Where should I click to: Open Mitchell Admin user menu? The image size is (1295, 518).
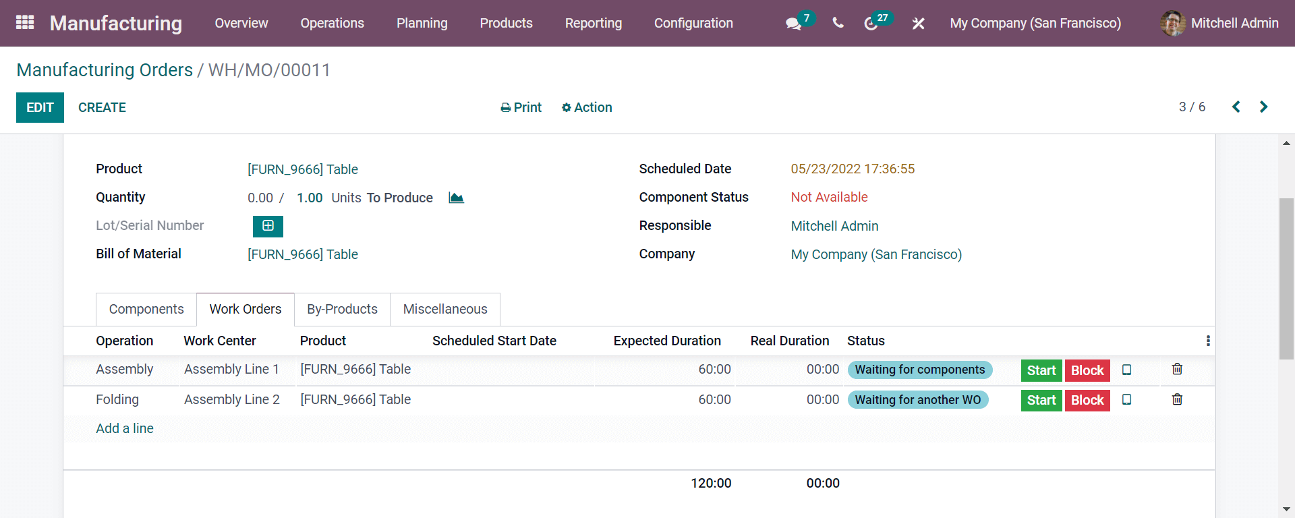click(1219, 23)
